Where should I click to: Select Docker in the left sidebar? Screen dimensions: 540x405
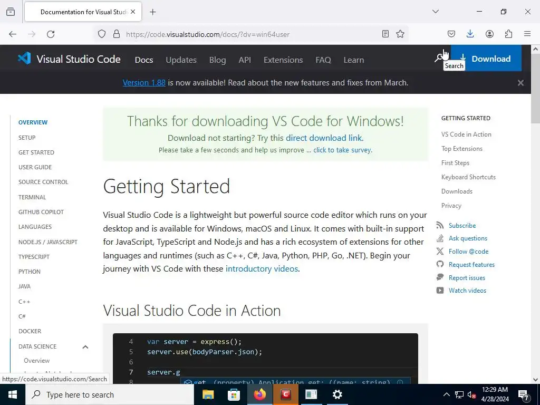point(30,331)
